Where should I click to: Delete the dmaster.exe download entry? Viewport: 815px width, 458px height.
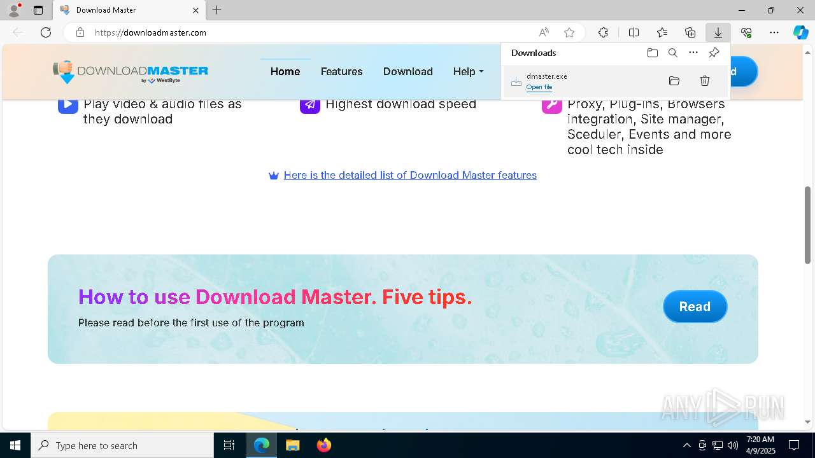705,81
